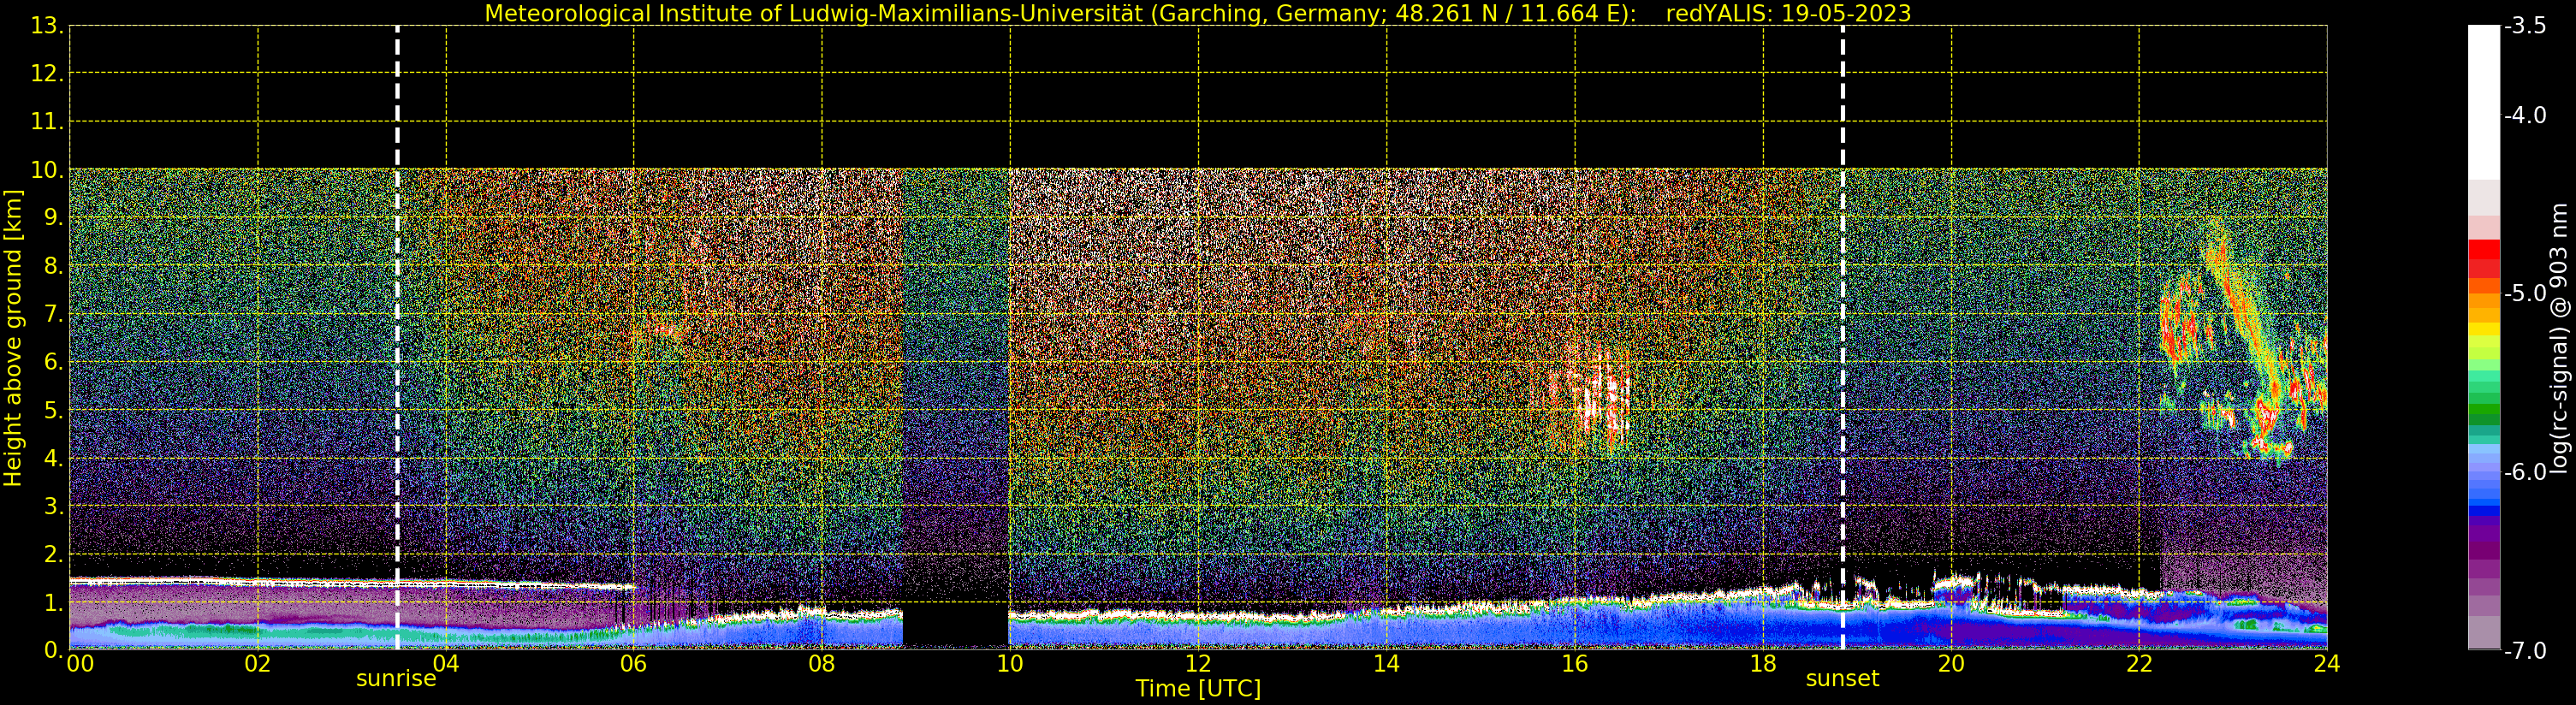Click the height axis tick '2.'

click(53, 554)
